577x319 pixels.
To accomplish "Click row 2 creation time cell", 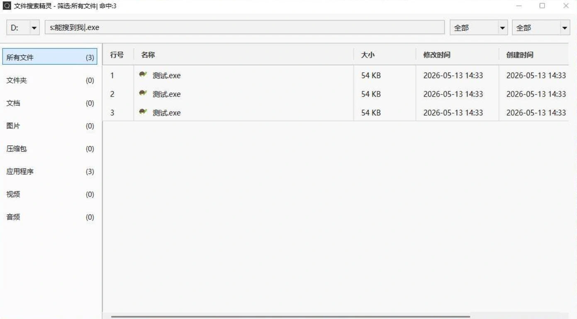I will point(536,94).
